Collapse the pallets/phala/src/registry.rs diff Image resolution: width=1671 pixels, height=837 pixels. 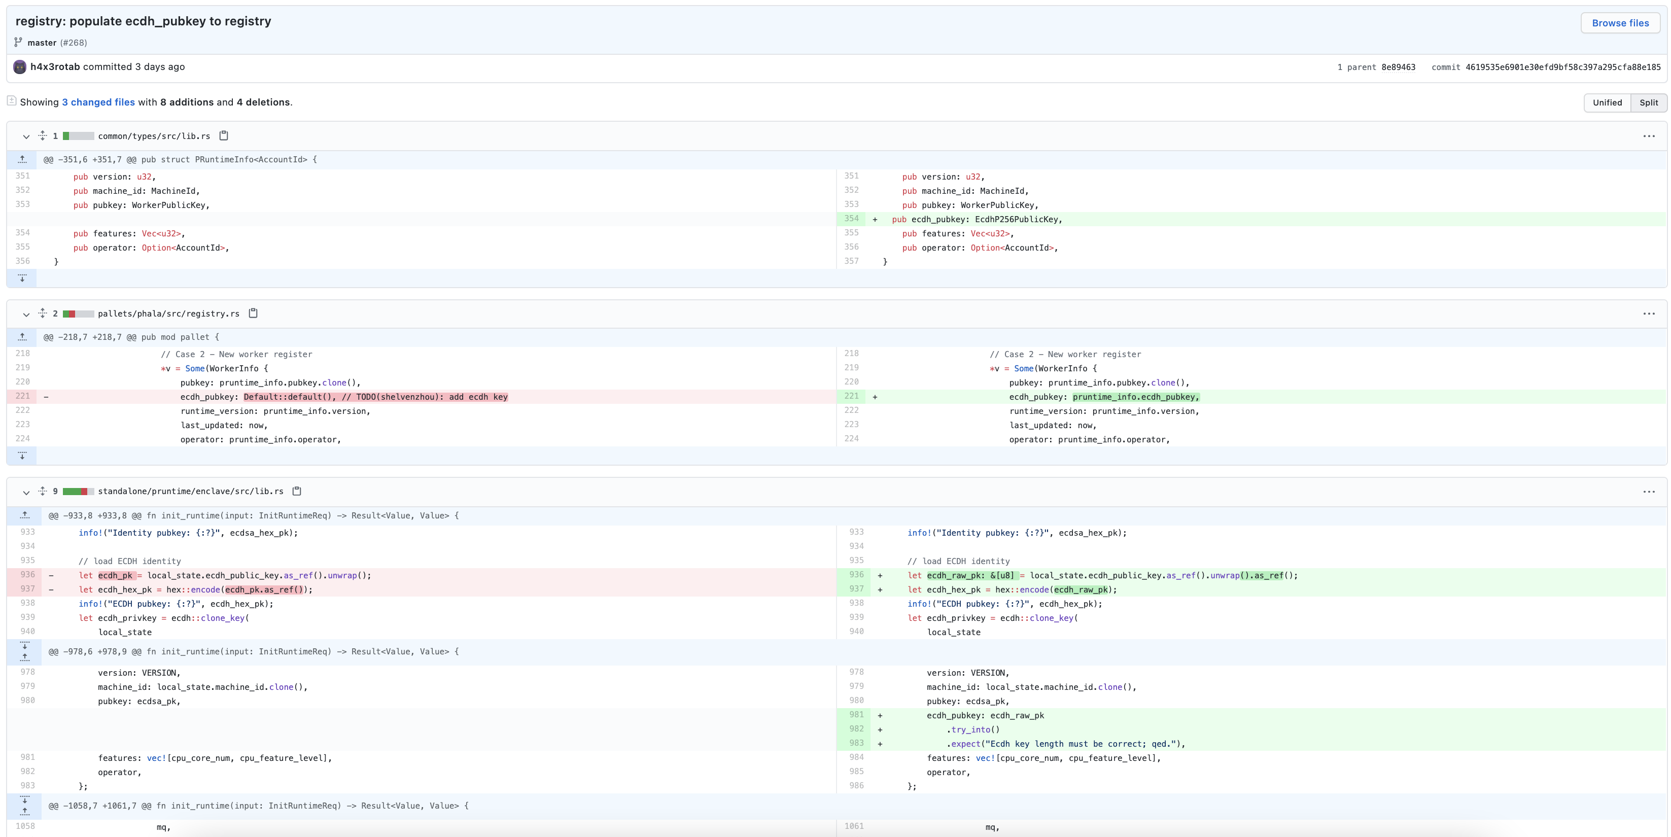pos(26,314)
